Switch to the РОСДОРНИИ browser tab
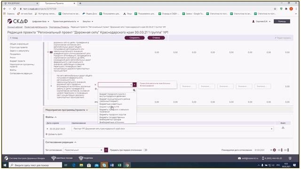 point(20,3)
